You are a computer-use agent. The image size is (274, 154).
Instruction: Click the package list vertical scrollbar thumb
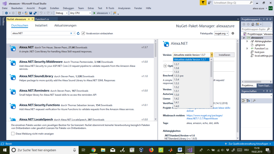coord(155,50)
